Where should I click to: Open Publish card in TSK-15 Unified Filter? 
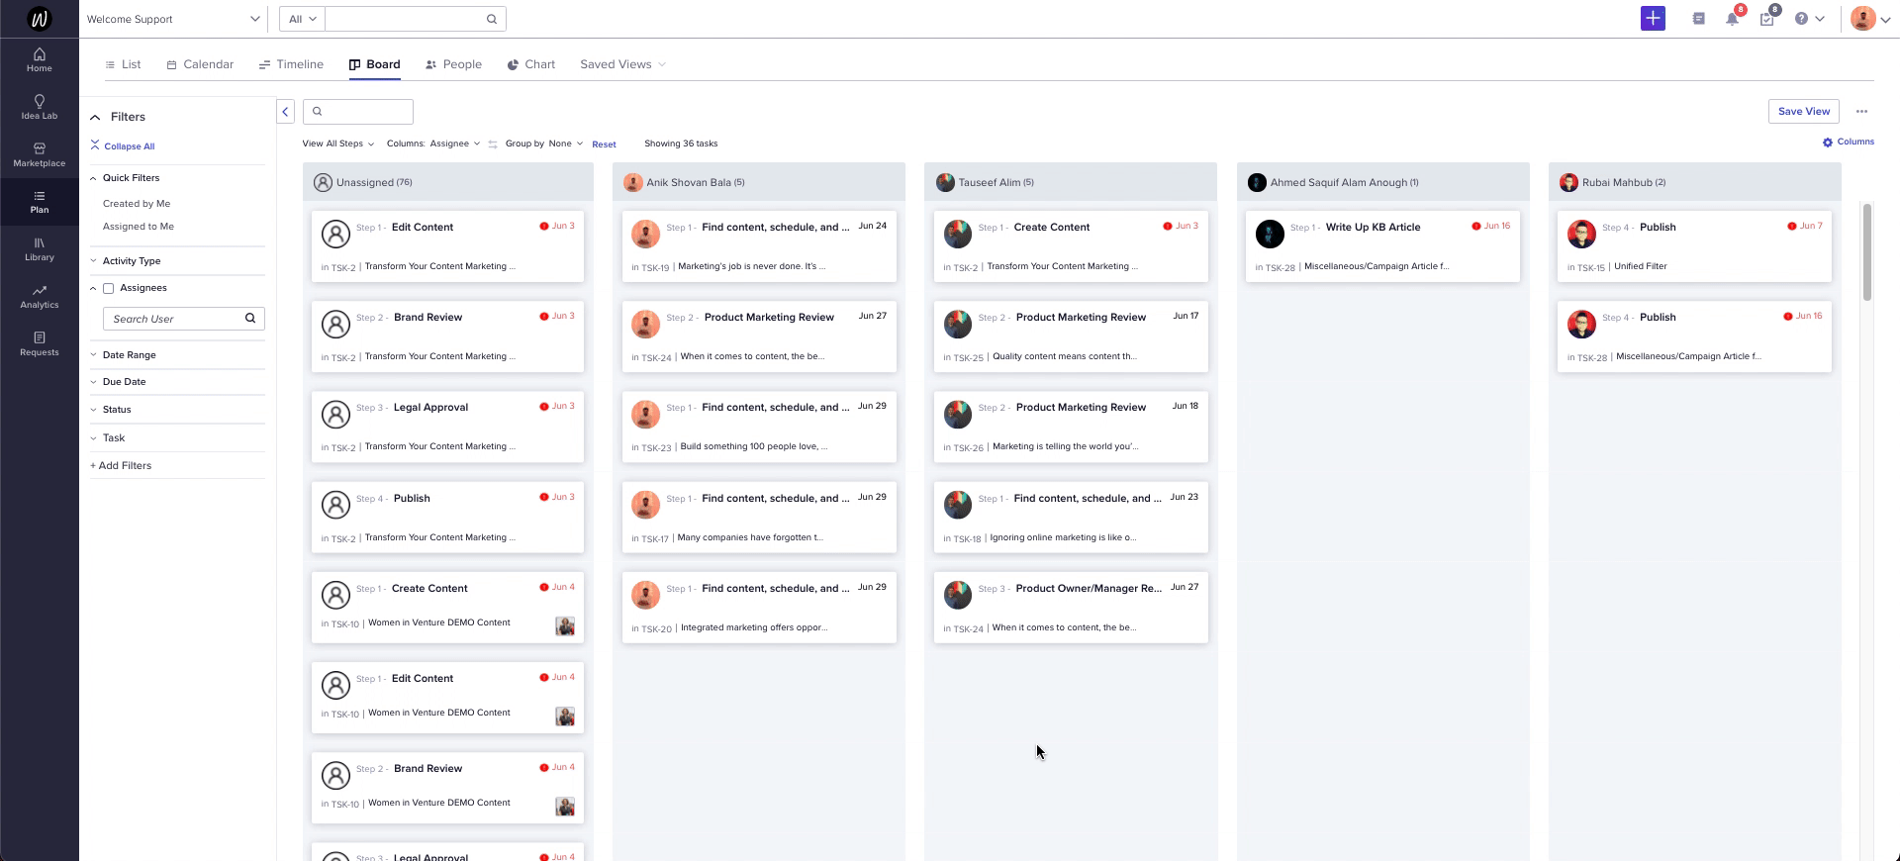point(1694,246)
